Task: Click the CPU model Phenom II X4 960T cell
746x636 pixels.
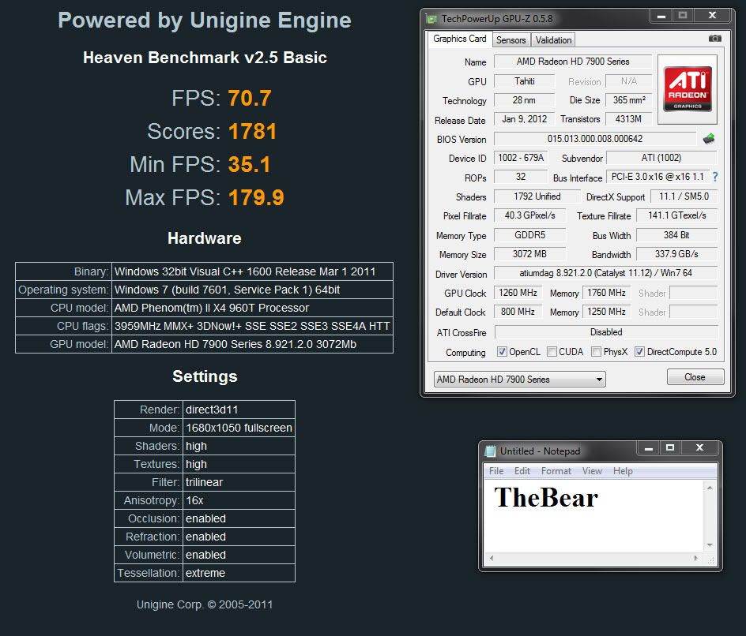Action: (x=252, y=308)
